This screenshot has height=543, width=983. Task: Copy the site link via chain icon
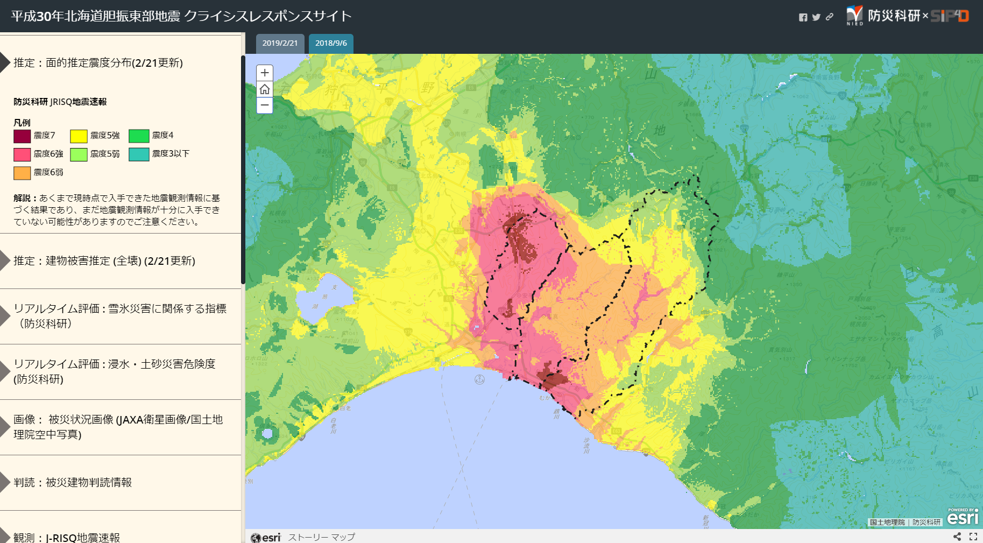830,17
